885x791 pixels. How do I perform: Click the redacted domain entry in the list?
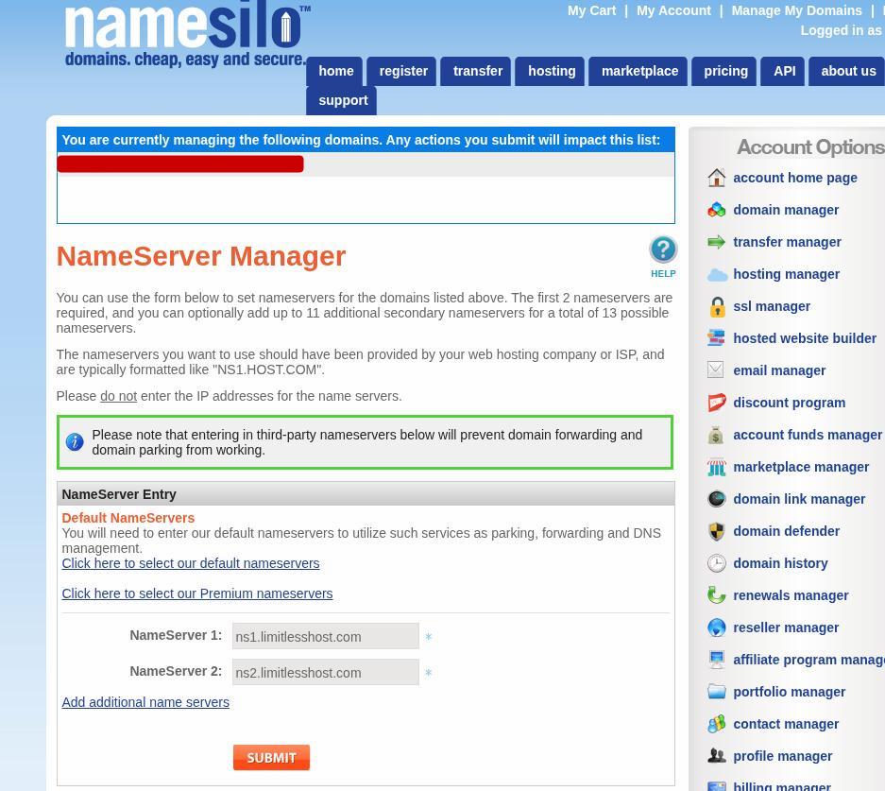click(x=180, y=163)
